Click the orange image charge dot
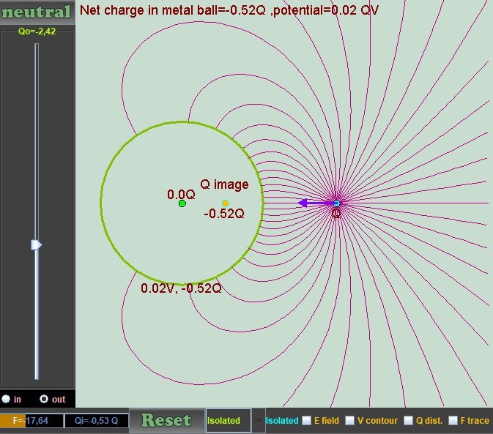Screen dimensions: 493x434 pyautogui.click(x=225, y=203)
